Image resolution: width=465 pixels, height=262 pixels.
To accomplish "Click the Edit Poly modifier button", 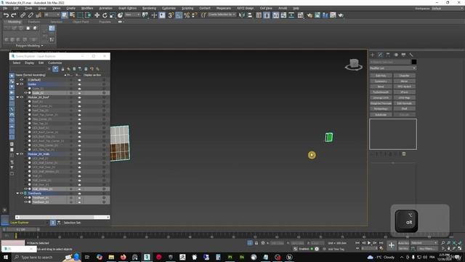I will (x=381, y=76).
